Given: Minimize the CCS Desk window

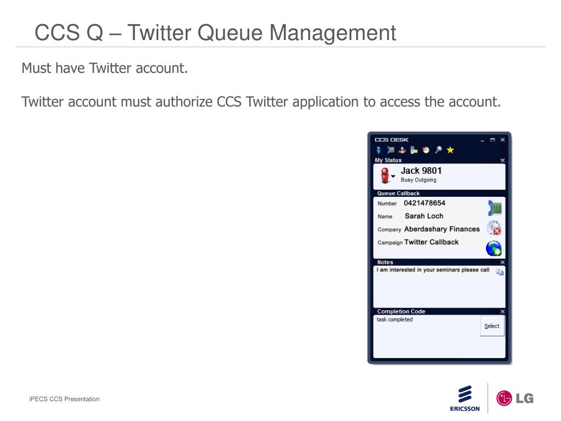Looking at the screenshot, I should tap(482, 140).
